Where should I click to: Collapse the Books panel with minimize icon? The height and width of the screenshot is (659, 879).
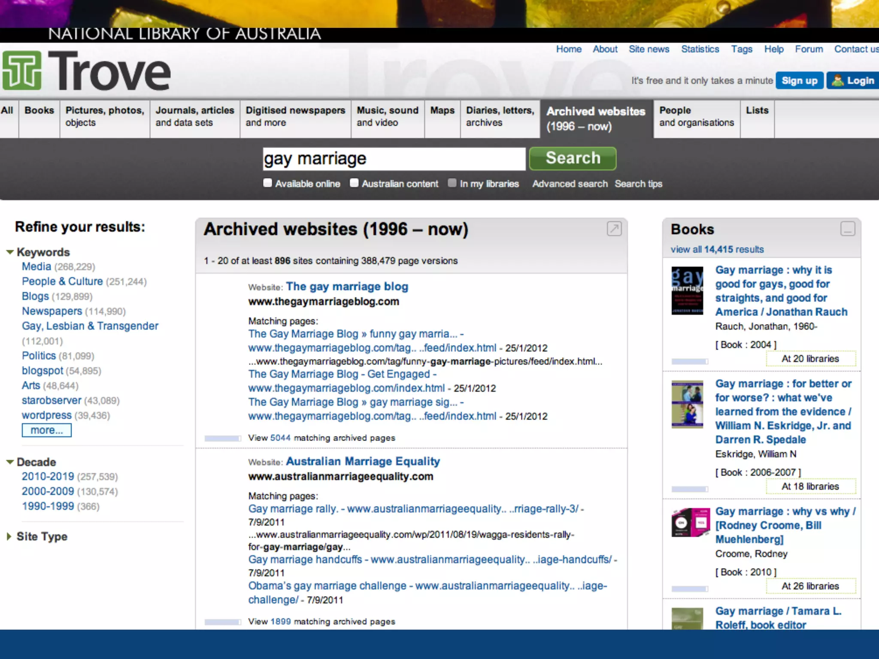[x=847, y=229]
